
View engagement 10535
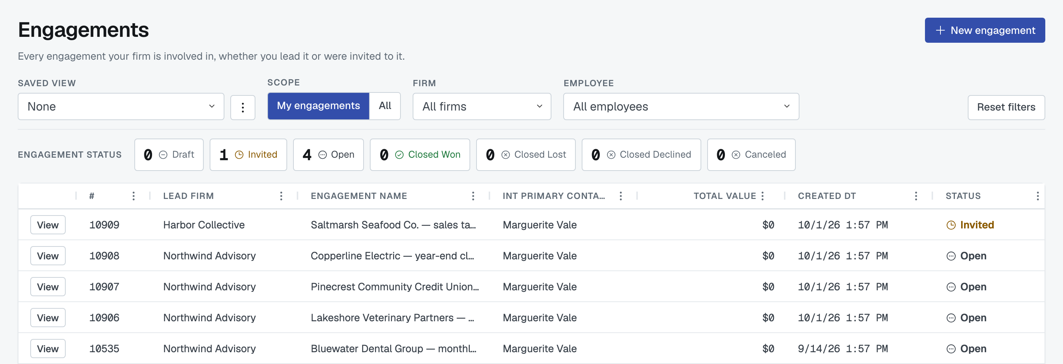click(x=48, y=349)
